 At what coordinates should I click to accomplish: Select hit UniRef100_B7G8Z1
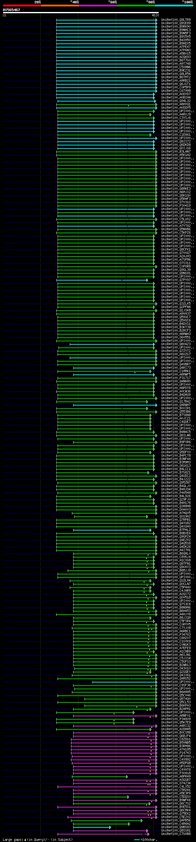(176, 473)
